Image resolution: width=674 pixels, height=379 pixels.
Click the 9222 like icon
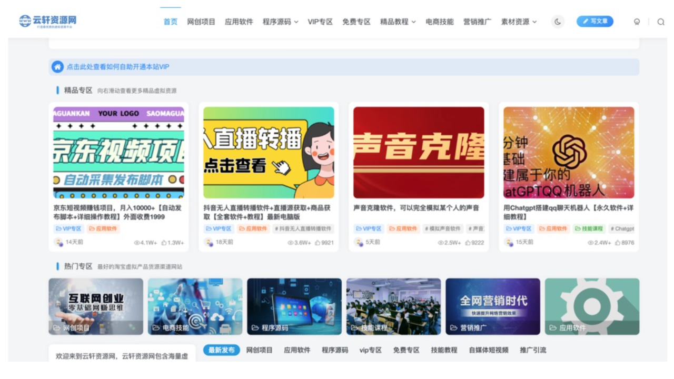[x=468, y=243]
